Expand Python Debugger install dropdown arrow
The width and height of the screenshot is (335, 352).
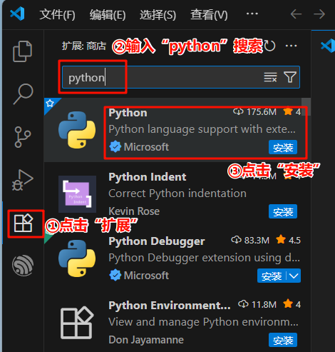click(x=294, y=276)
